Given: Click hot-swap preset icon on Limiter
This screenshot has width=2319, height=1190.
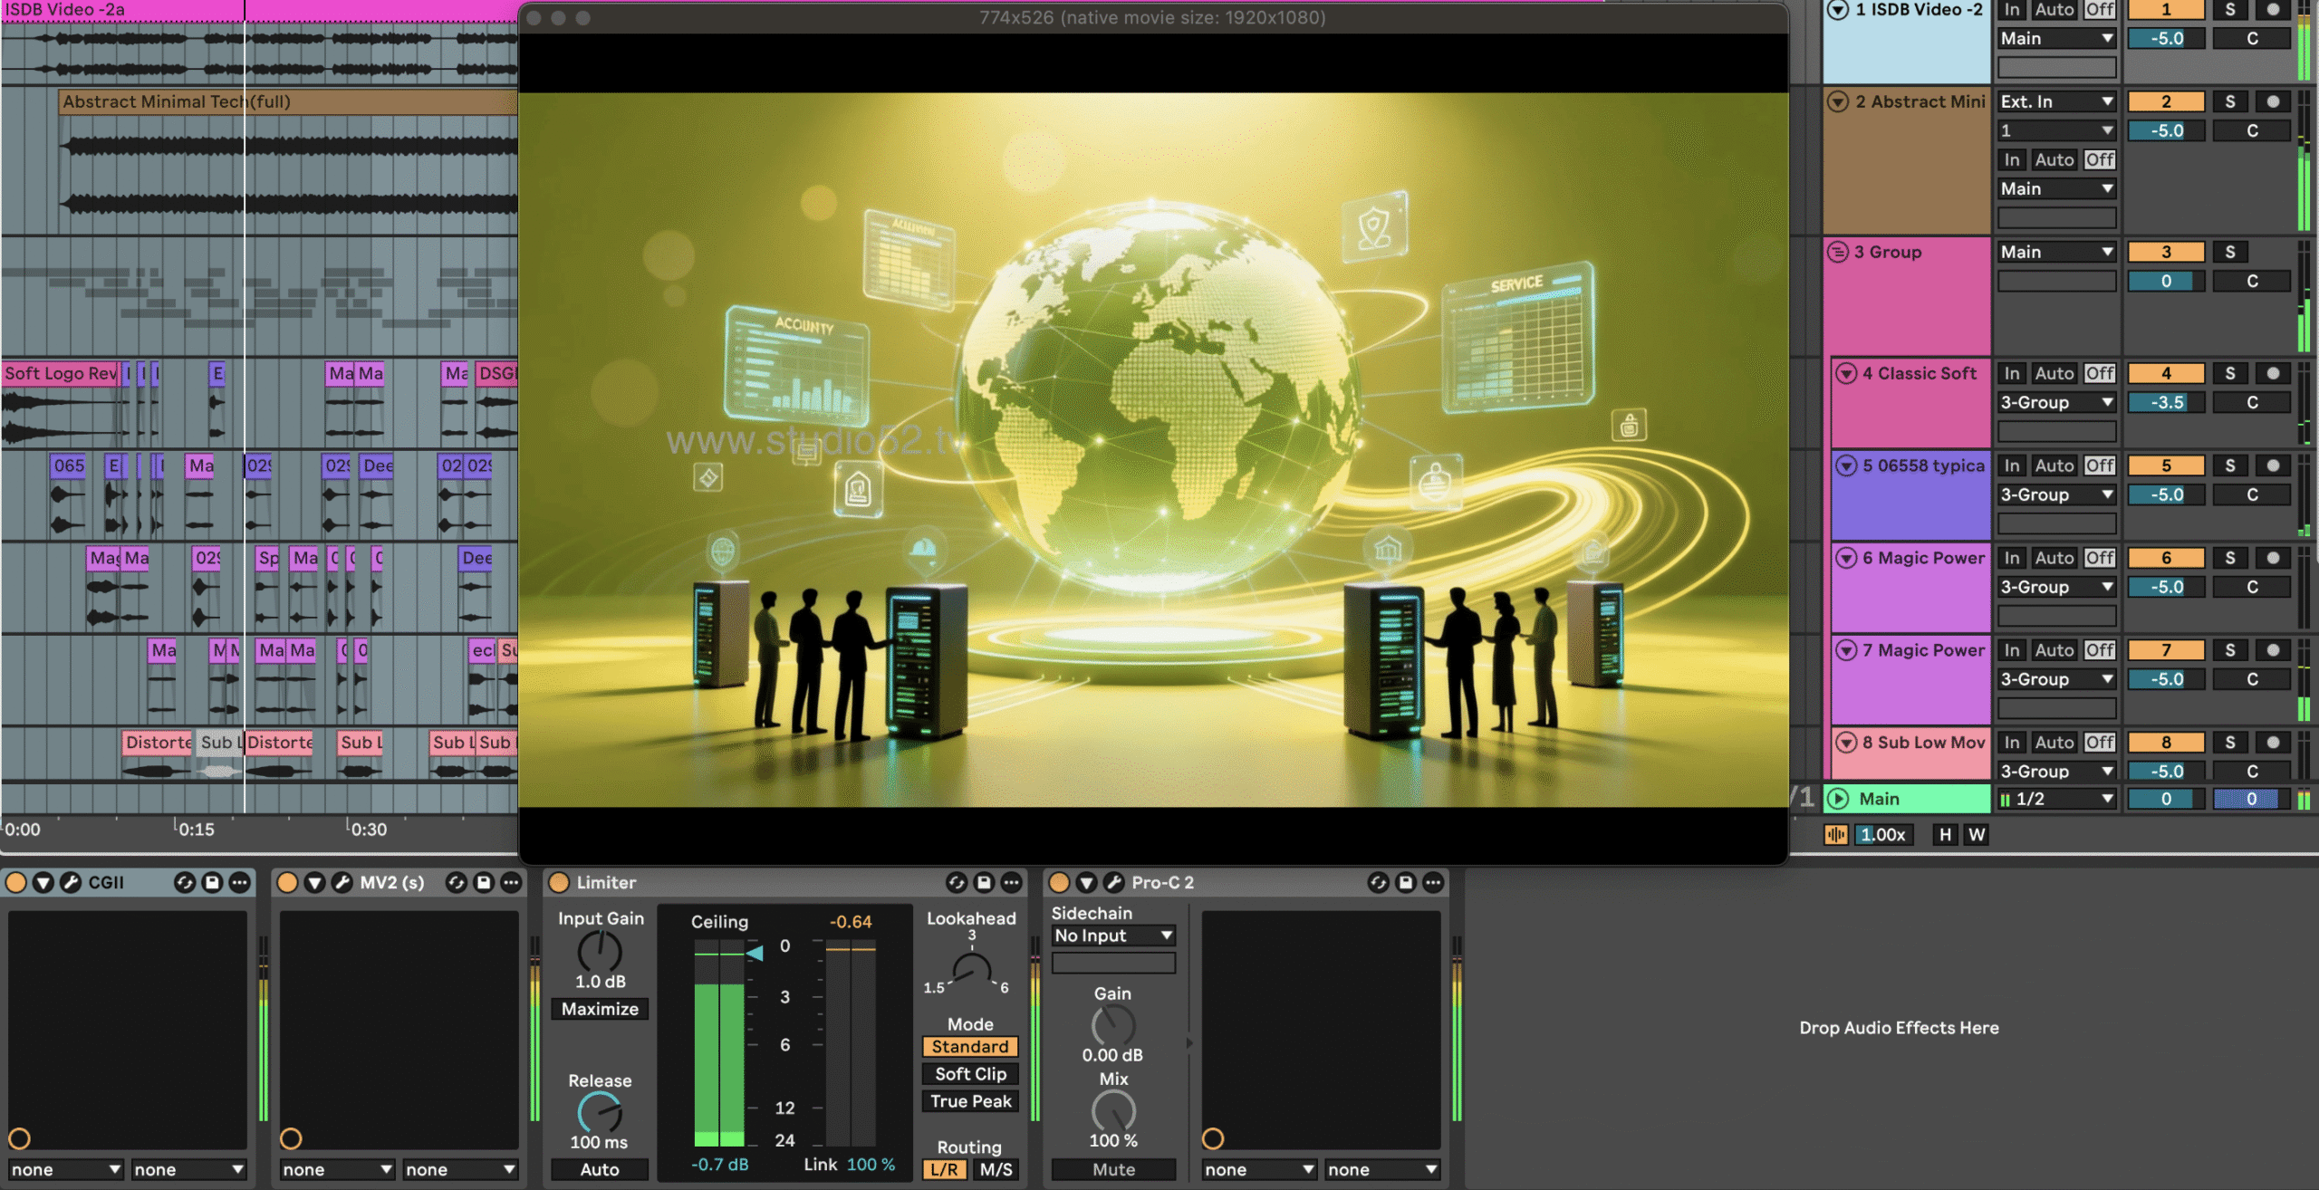Looking at the screenshot, I should tap(956, 882).
